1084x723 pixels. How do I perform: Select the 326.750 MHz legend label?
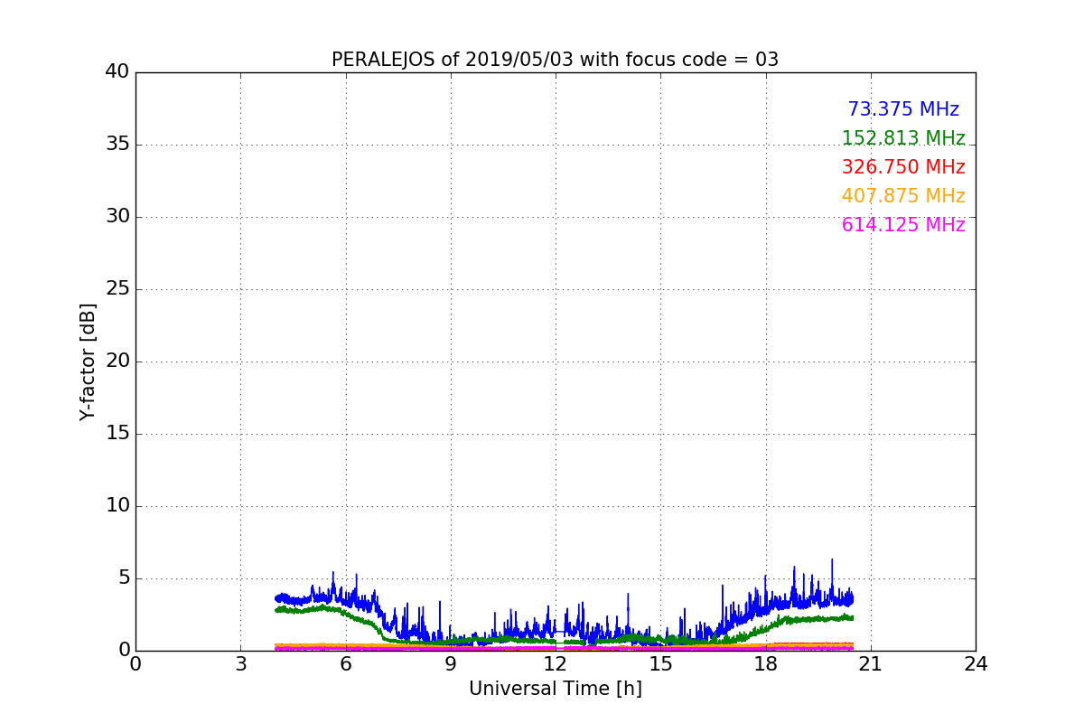(903, 167)
